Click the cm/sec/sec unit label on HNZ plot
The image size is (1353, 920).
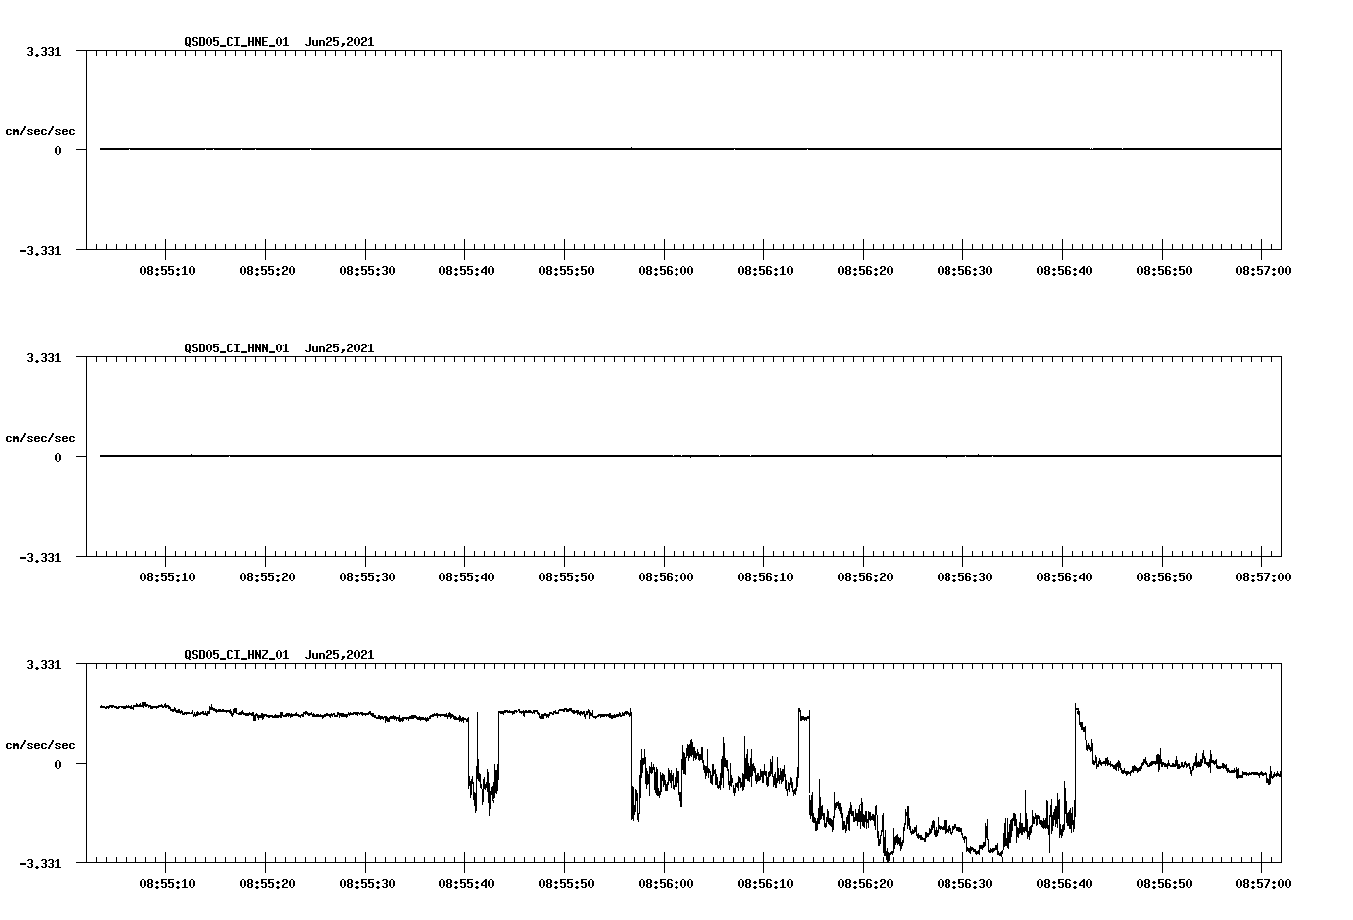(x=40, y=745)
